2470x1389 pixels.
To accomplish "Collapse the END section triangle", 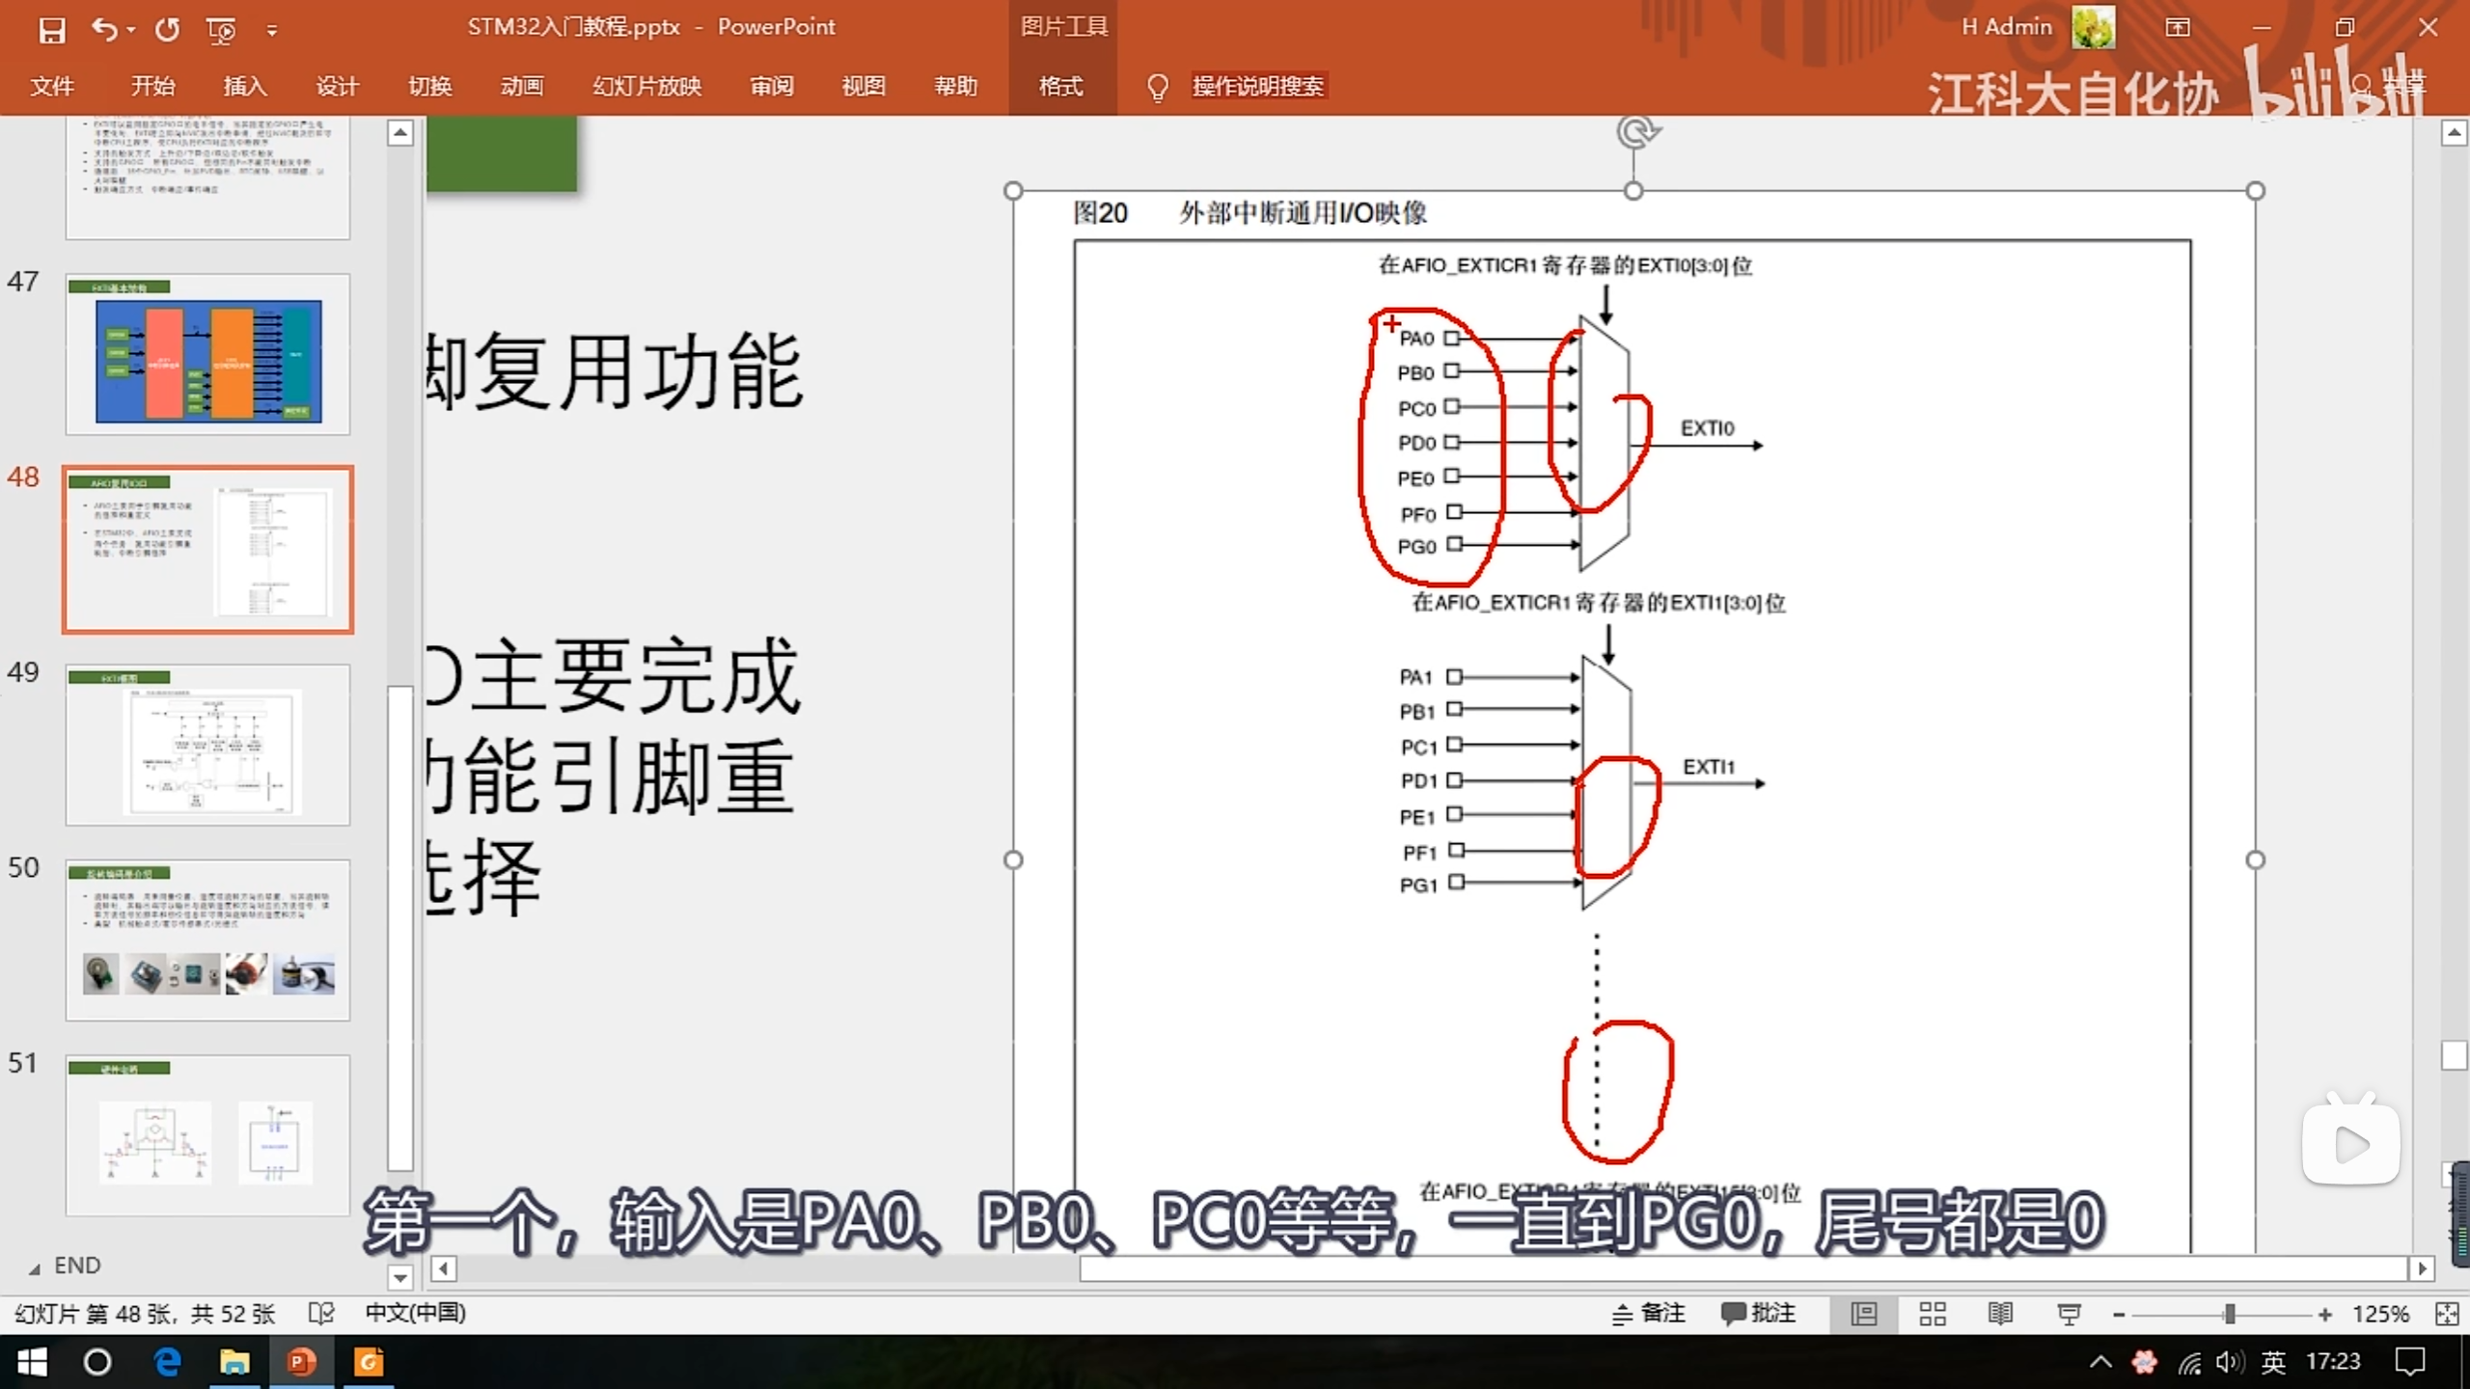I will coord(35,1269).
